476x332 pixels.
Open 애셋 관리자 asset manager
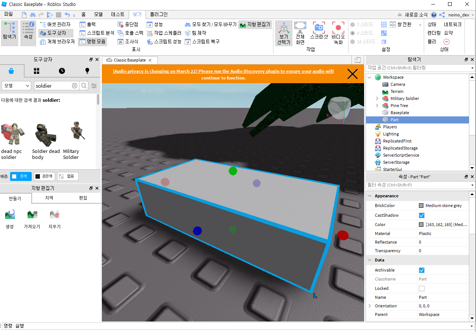pyautogui.click(x=55, y=25)
